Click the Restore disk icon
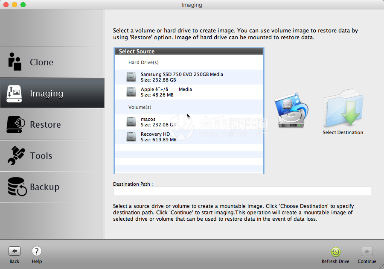The image size is (384, 269). [15, 124]
